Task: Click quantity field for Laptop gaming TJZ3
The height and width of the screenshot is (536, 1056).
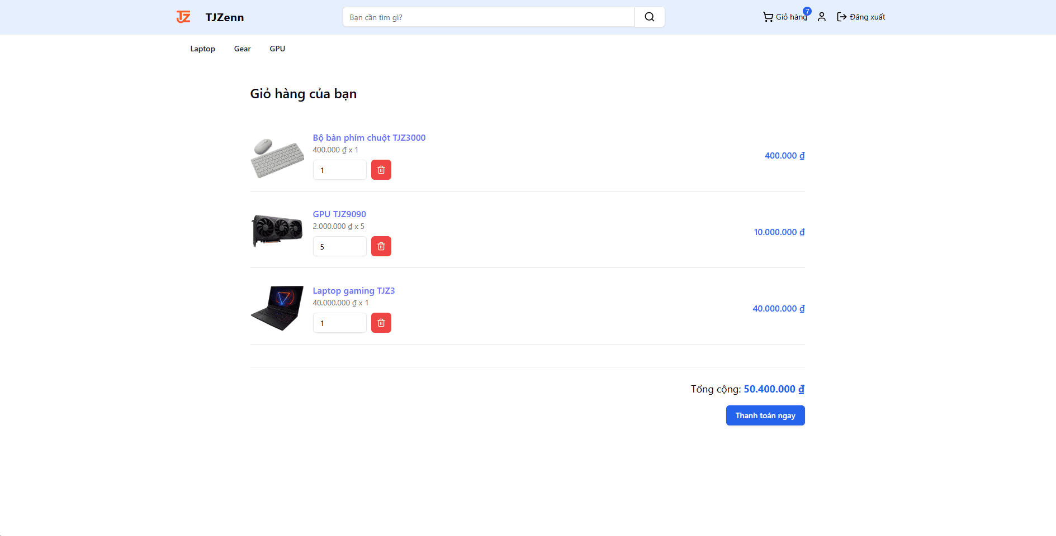Action: tap(339, 323)
